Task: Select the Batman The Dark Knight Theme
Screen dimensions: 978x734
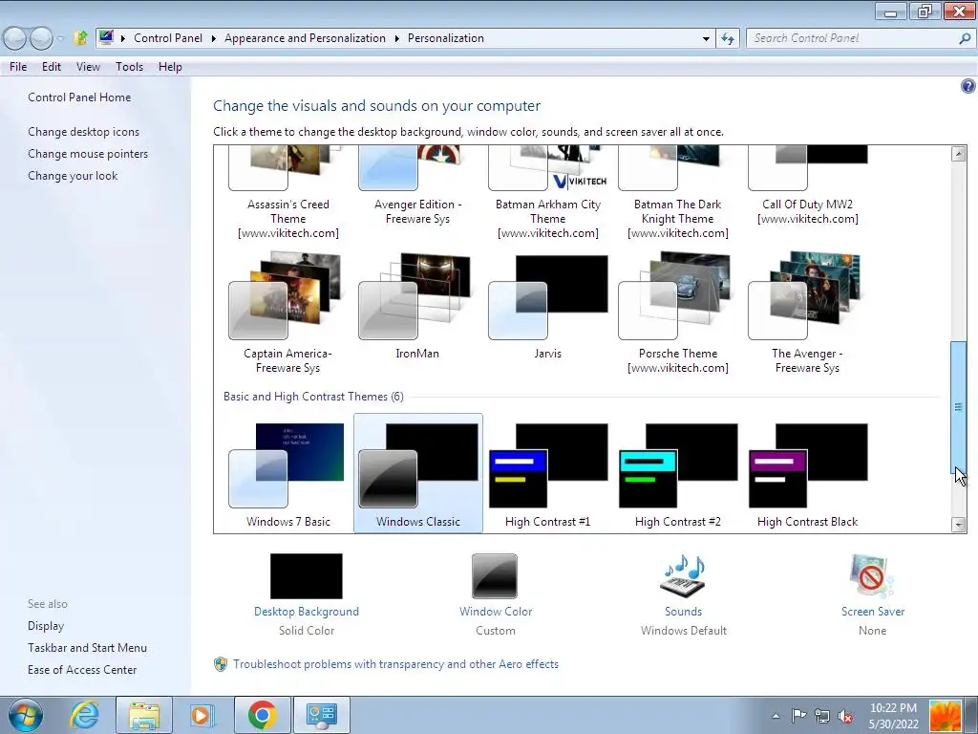Action: [678, 193]
